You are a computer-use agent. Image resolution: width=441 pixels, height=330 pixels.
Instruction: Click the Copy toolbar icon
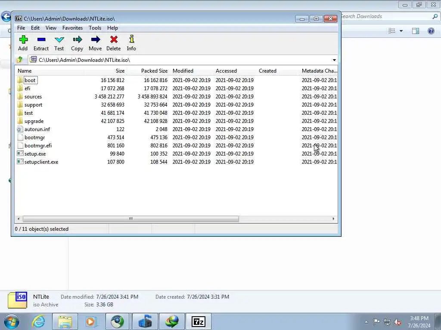pos(77,40)
